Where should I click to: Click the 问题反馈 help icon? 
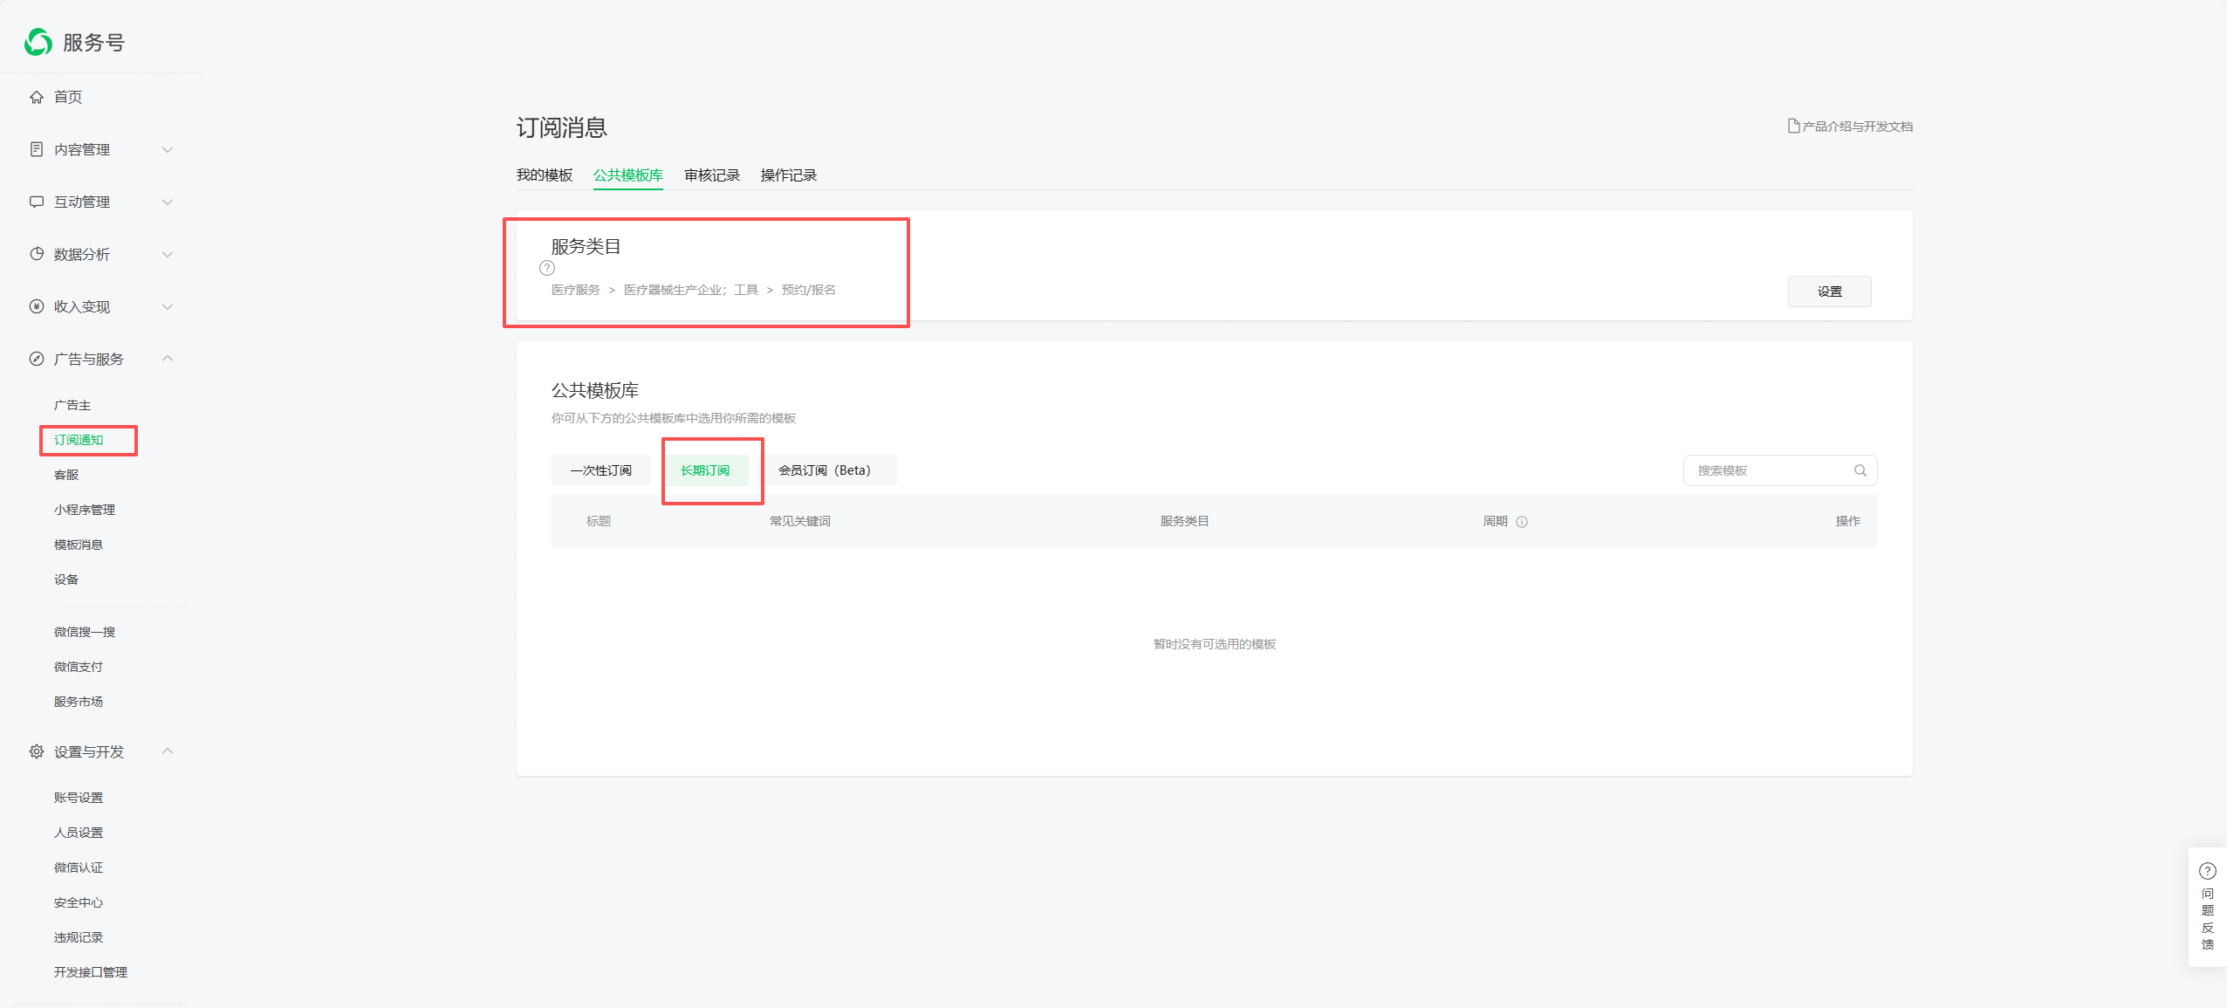[2207, 871]
